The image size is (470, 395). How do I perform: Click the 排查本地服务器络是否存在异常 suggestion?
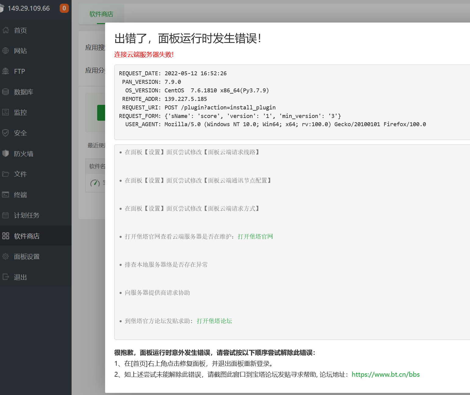pyautogui.click(x=166, y=265)
